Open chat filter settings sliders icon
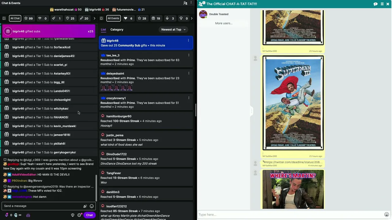This screenshot has width=392, height=220. tap(4, 18)
